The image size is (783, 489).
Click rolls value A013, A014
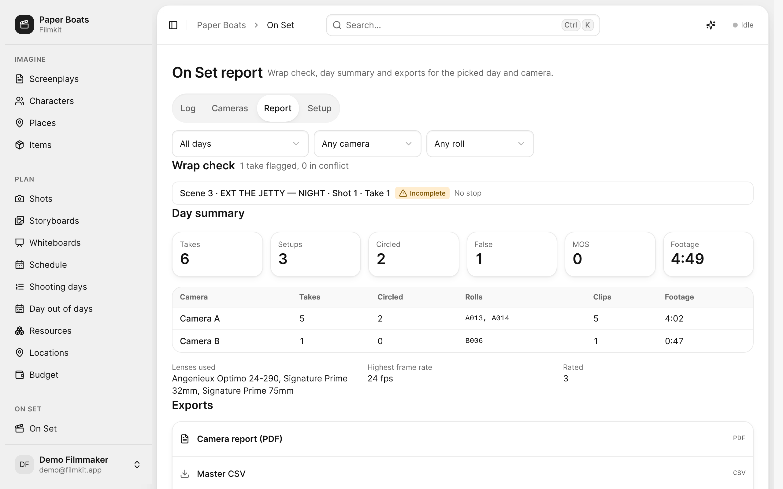(x=487, y=318)
